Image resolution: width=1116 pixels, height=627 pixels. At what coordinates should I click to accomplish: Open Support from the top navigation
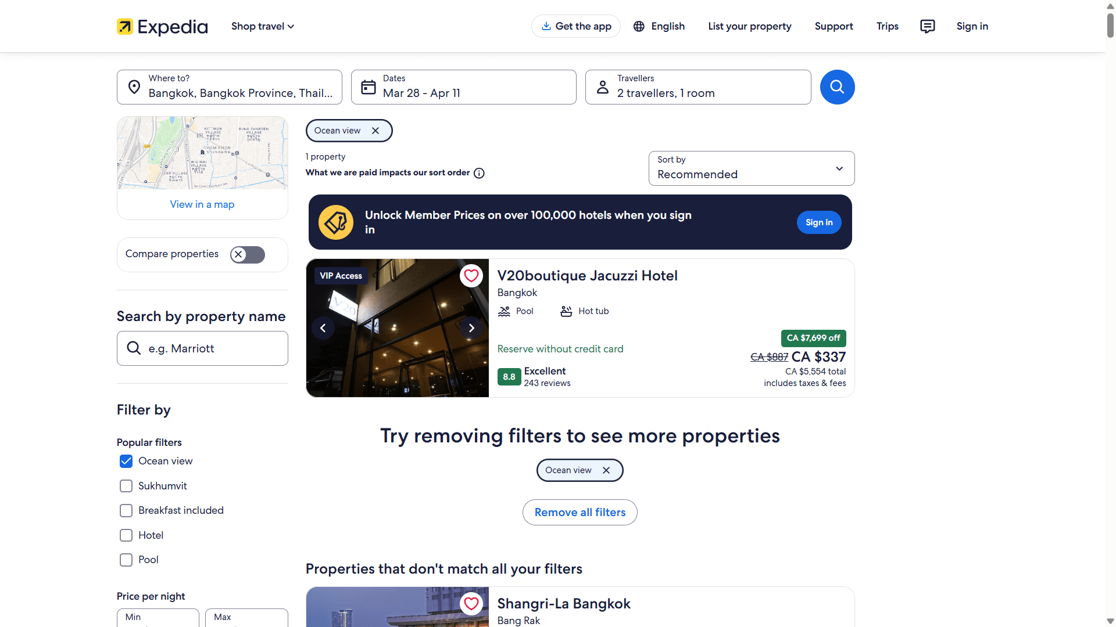[834, 26]
